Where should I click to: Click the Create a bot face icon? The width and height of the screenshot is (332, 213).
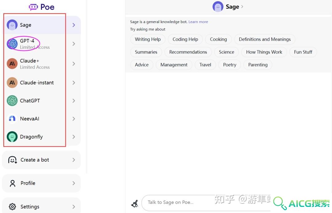click(13, 160)
